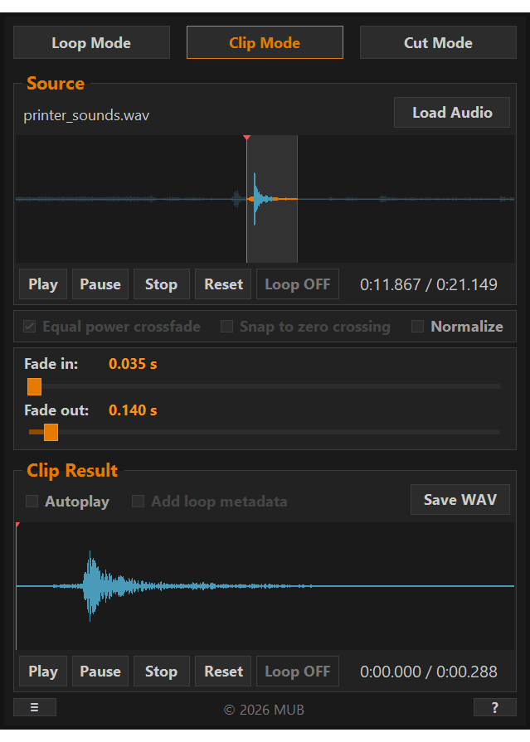Click the source waveform selected clip region
Screen dimensions: 530x742
click(272, 199)
